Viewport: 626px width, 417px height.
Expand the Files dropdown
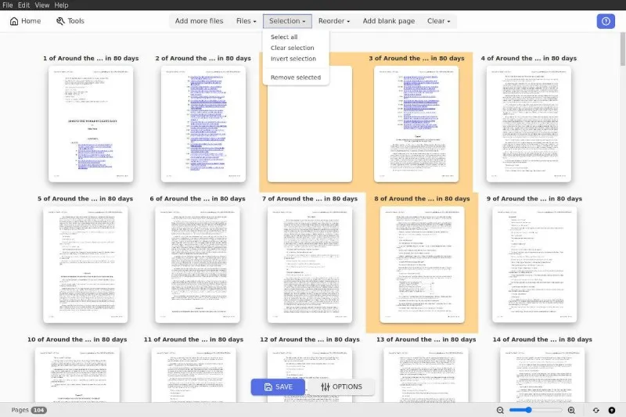pos(246,21)
